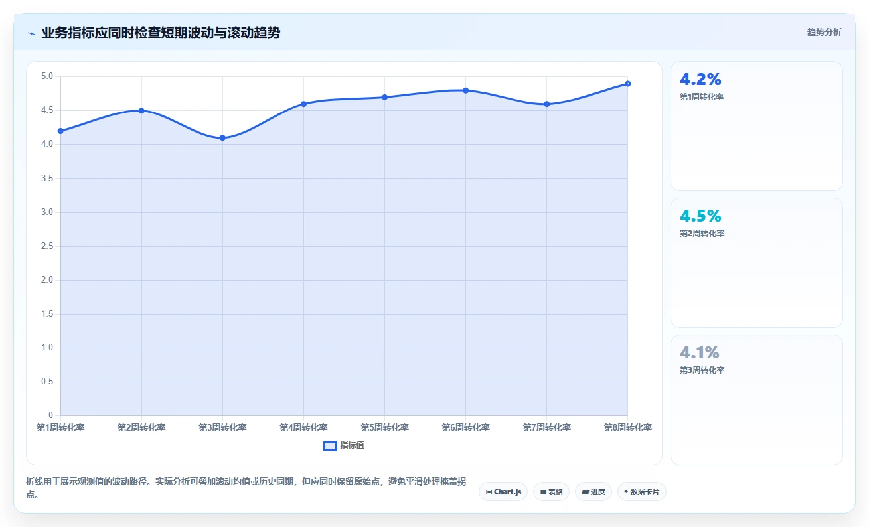Click the 第3周转化率 caption in the 4.1% card

coord(702,370)
